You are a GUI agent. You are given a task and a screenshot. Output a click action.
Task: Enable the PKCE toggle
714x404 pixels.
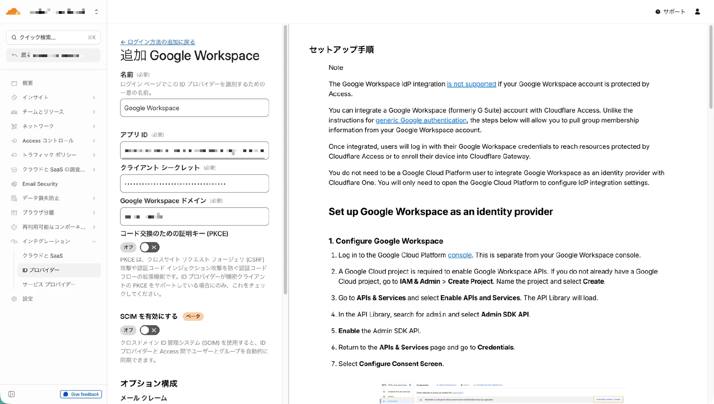coord(149,247)
